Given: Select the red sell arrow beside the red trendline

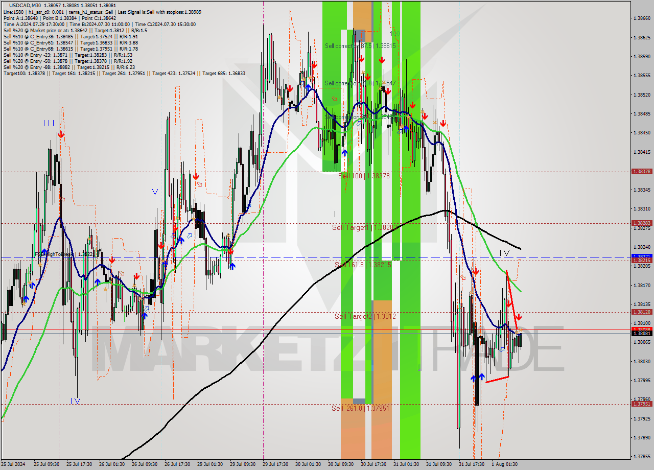Looking at the screenshot, I should 519,317.
